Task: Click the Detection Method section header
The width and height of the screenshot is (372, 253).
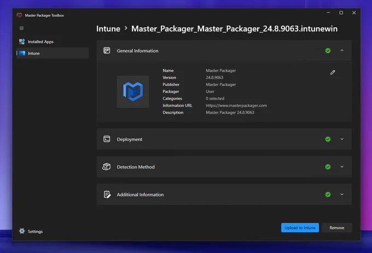Action: pos(224,167)
